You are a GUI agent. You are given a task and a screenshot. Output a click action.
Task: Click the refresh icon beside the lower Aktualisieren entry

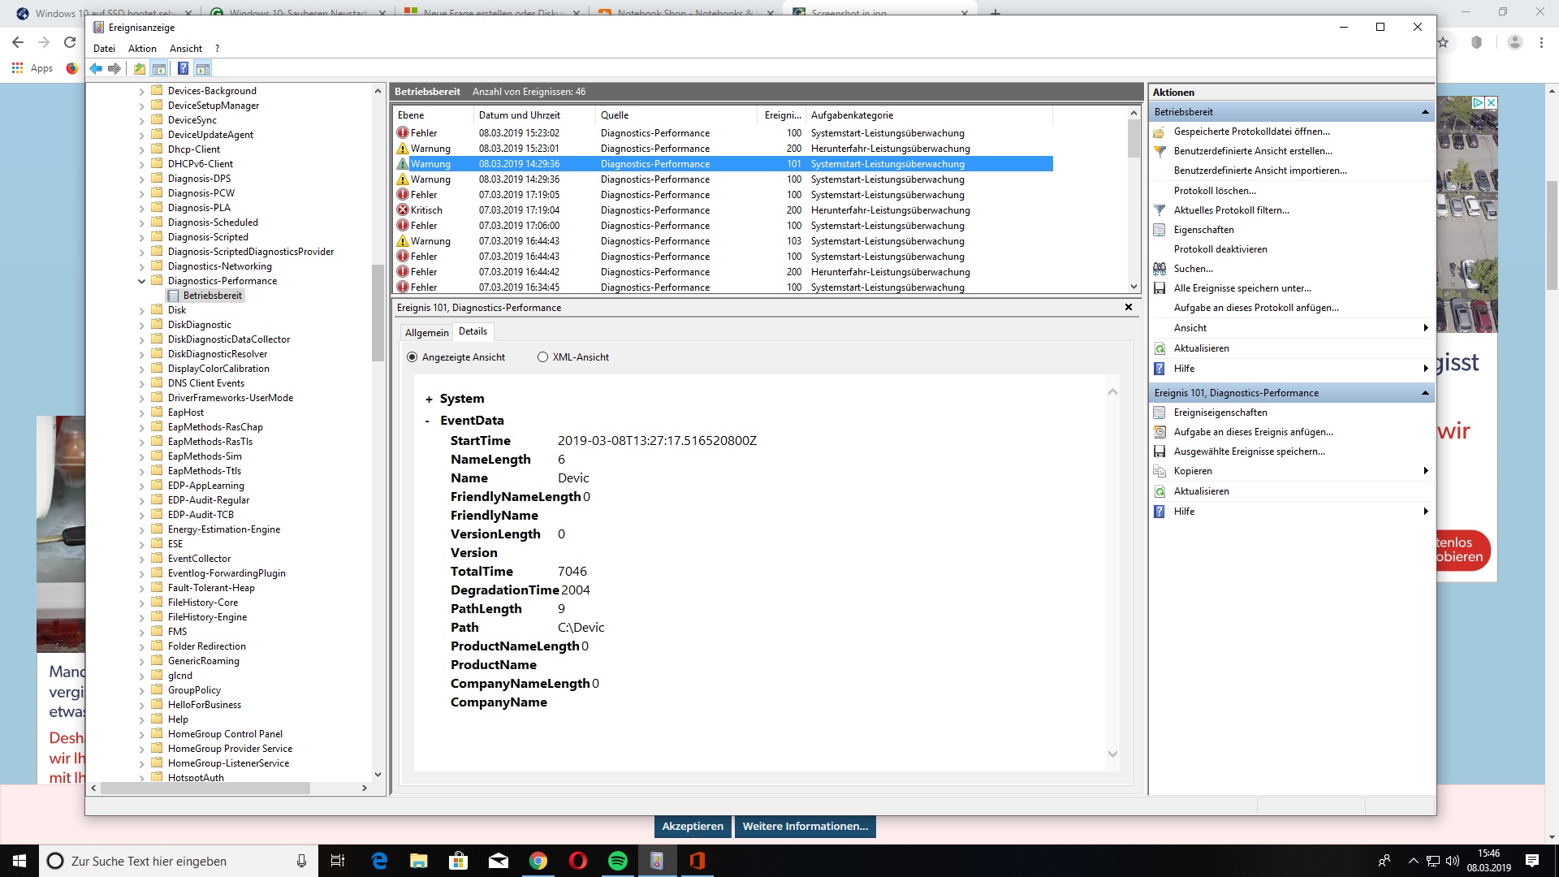tap(1160, 491)
